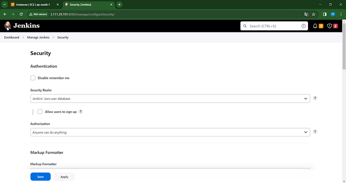This screenshot has width=346, height=183.
Task: Go to Manage Jenkins breadcrumb
Action: [x=38, y=37]
